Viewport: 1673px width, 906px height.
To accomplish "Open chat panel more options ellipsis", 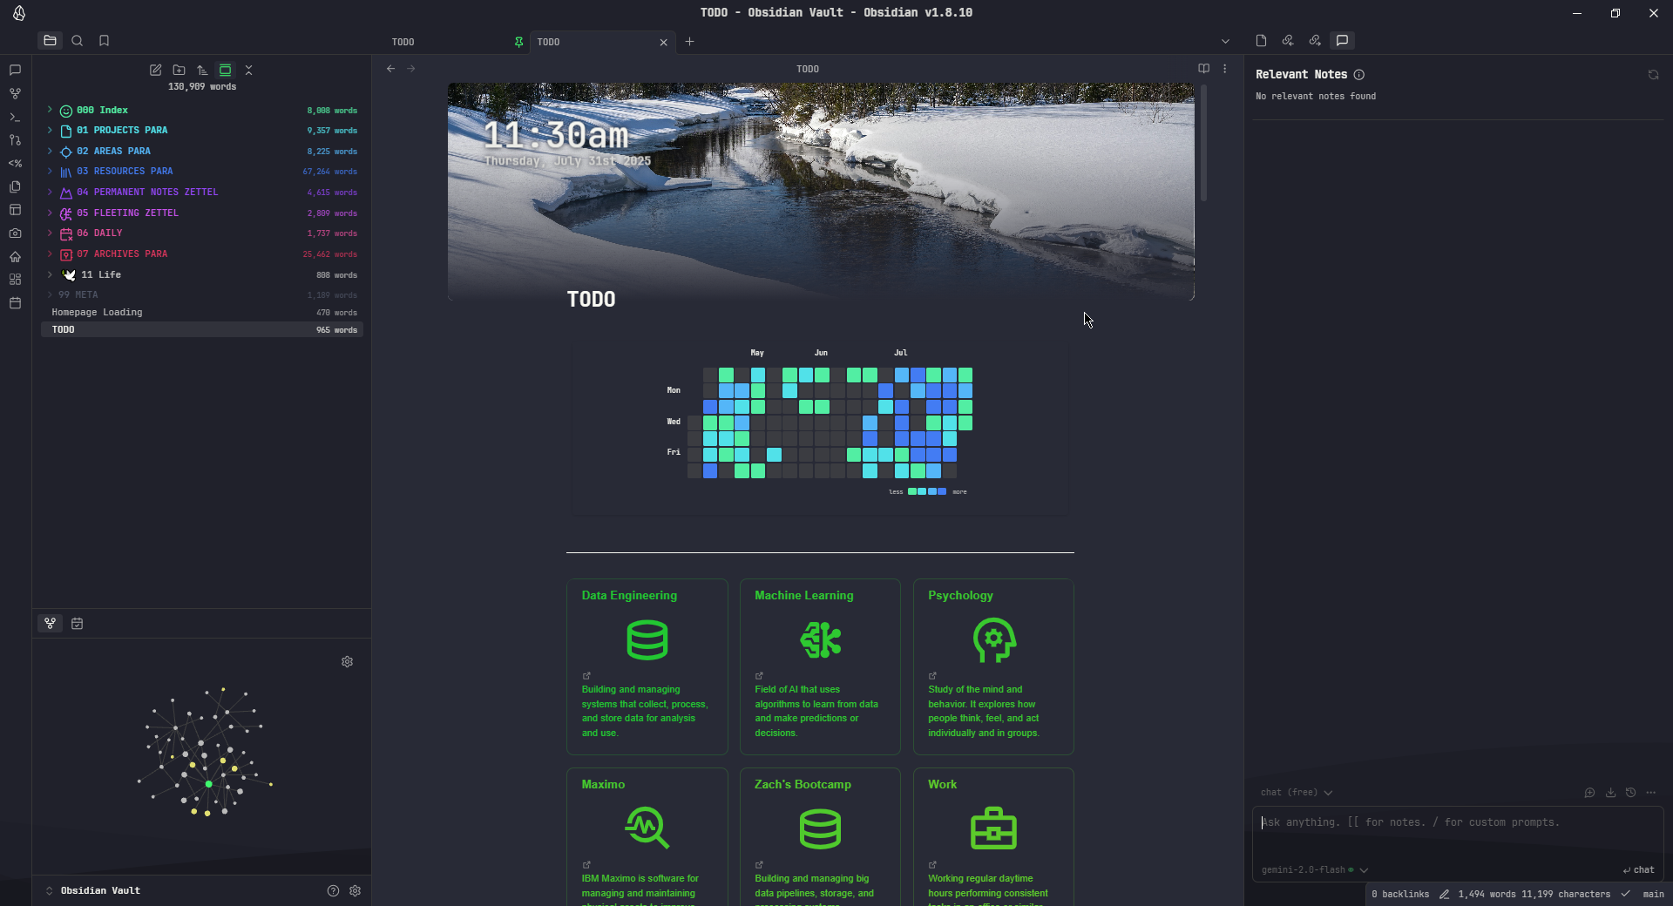I will [x=1651, y=793].
